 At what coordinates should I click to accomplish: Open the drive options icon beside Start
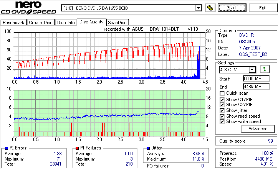(210, 8)
